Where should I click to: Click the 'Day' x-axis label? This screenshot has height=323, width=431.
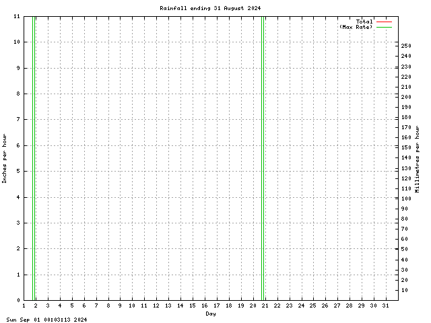pos(211,314)
